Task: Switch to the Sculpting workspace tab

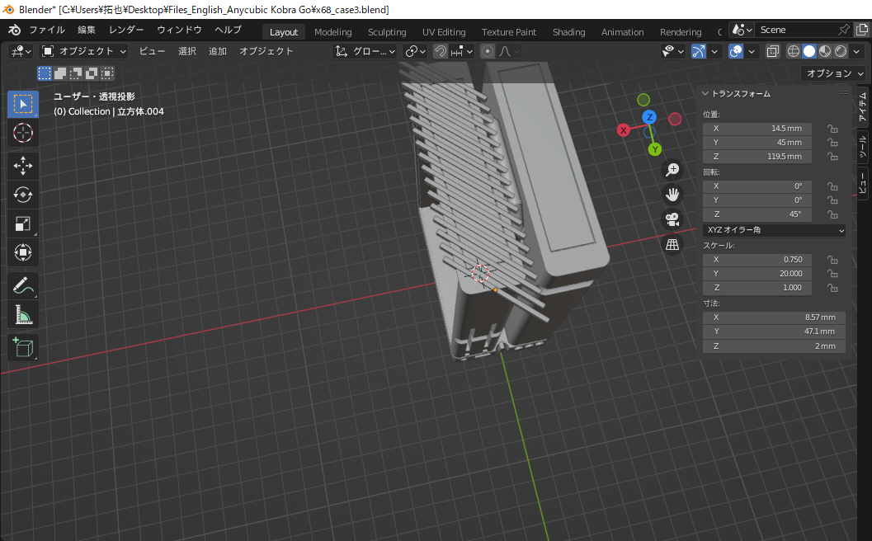Action: pos(387,31)
